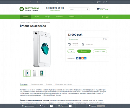Increase quantity with plus button
The width and height of the screenshot is (130, 108).
(x=74, y=51)
